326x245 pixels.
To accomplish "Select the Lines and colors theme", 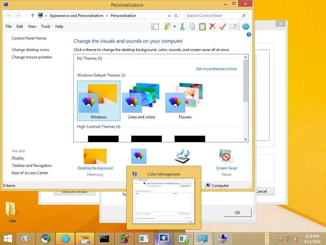I will [142, 101].
